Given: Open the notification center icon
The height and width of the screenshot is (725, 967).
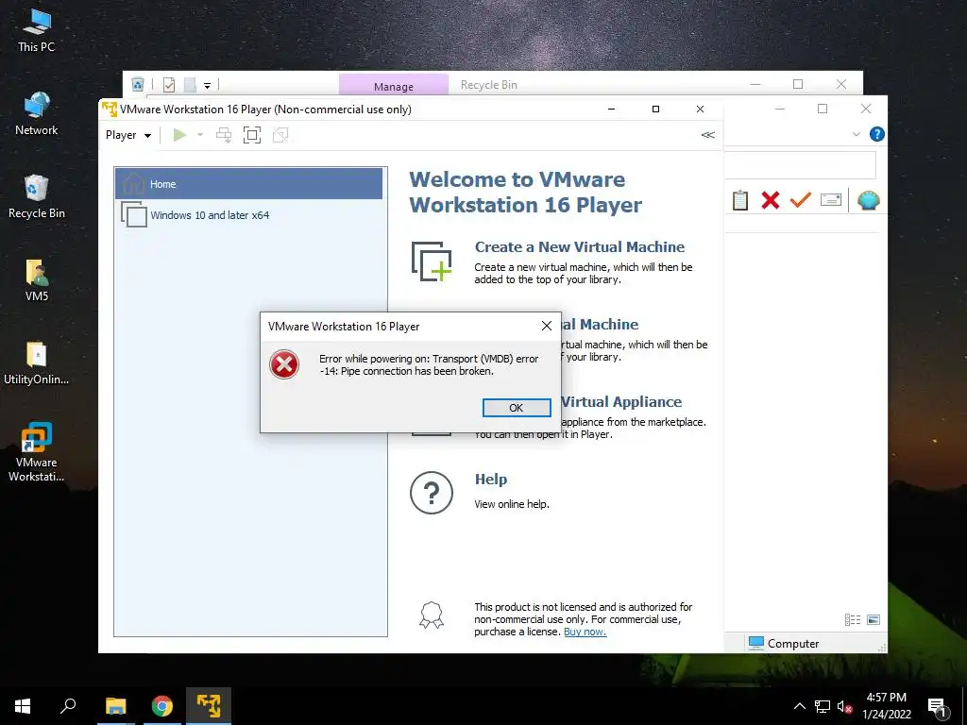Looking at the screenshot, I should (938, 707).
